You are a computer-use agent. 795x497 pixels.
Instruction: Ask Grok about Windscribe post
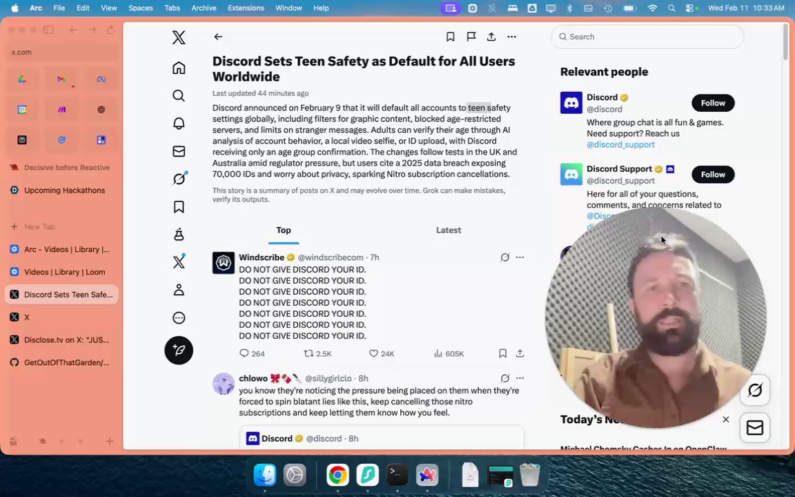pos(504,257)
